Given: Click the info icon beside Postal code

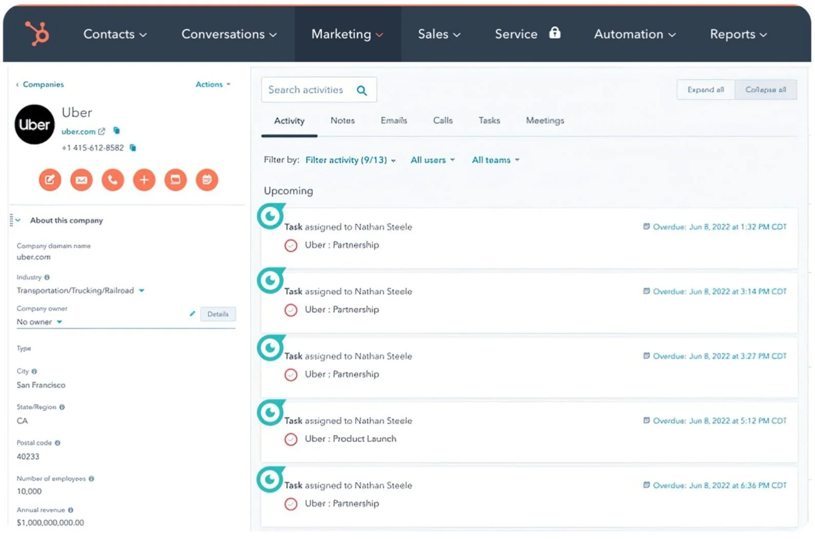Looking at the screenshot, I should click(57, 443).
